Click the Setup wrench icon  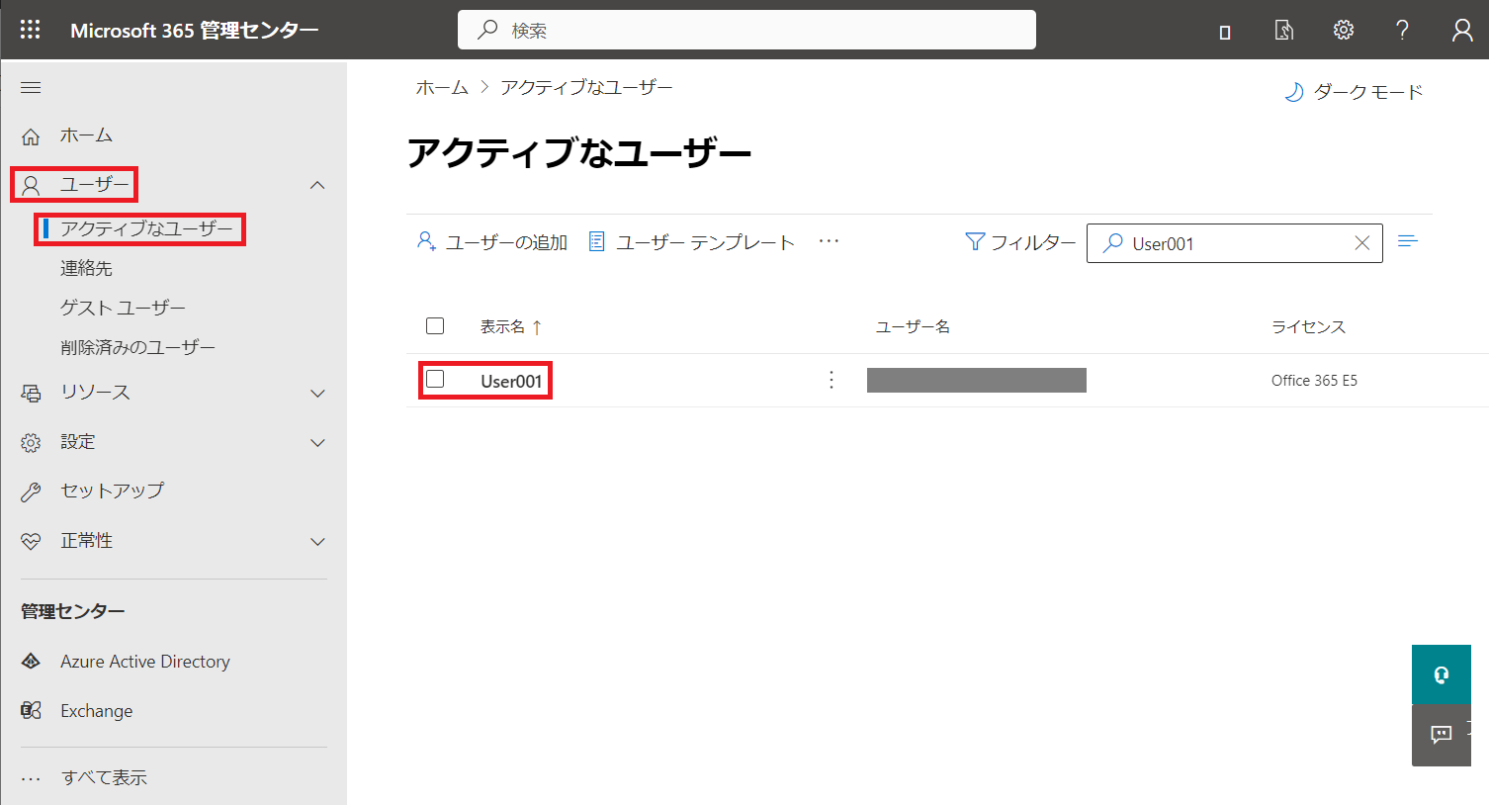click(x=31, y=492)
